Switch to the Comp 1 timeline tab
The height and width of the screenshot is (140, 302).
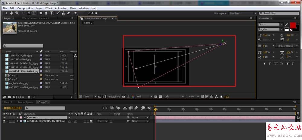click(x=8, y=102)
